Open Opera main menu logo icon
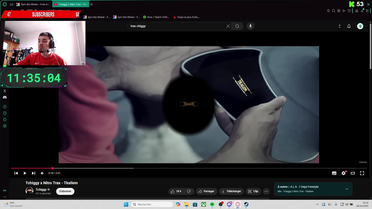The image size is (372, 209). point(5,4)
